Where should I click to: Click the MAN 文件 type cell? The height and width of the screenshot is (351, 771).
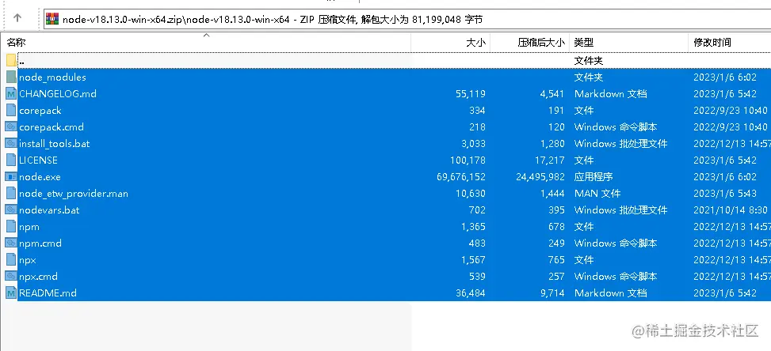tap(597, 194)
